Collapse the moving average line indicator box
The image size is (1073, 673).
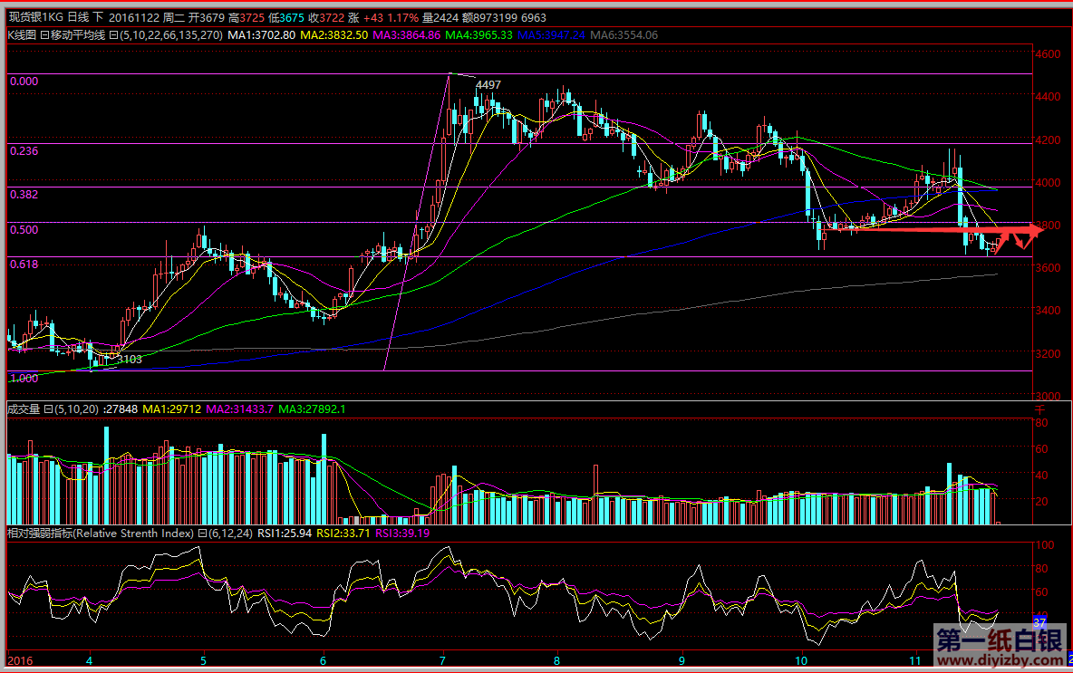[113, 35]
